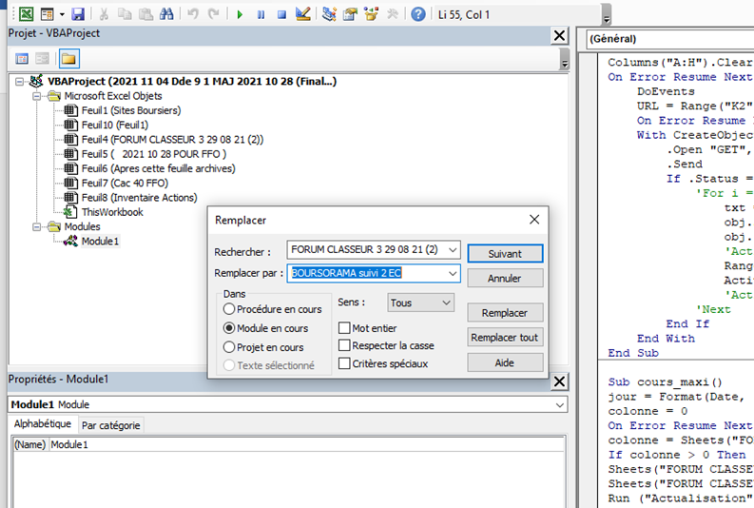Viewport: 754px width, 508px height.
Task: Check 'Respecter la casse' option
Action: click(x=344, y=345)
